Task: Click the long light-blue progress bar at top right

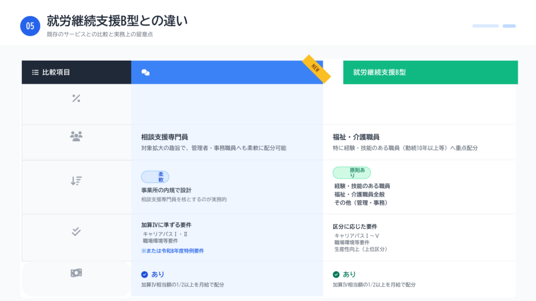Action: click(485, 26)
